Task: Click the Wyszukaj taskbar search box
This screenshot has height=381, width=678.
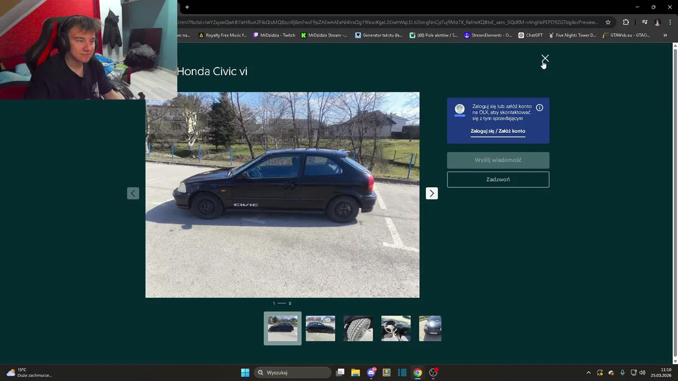Action: pos(293,373)
